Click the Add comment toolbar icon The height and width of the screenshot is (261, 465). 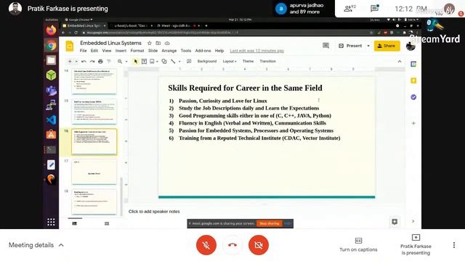(189, 61)
